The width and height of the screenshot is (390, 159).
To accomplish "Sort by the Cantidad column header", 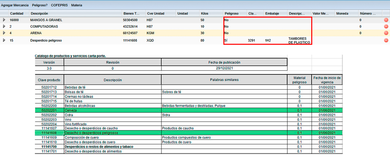I will click(17, 14).
